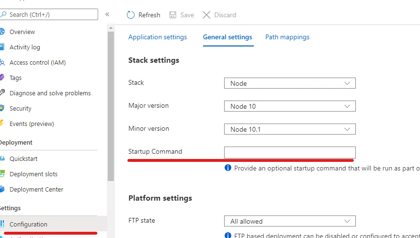Click the Startup Command text field

[290, 152]
